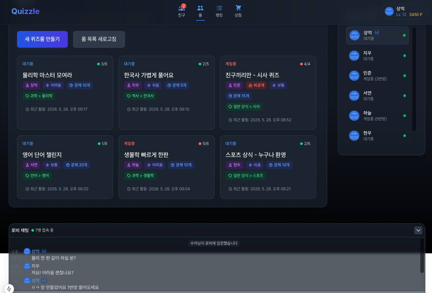Click 1/8 player count in 영어 room
The image size is (432, 293).
[102, 144]
